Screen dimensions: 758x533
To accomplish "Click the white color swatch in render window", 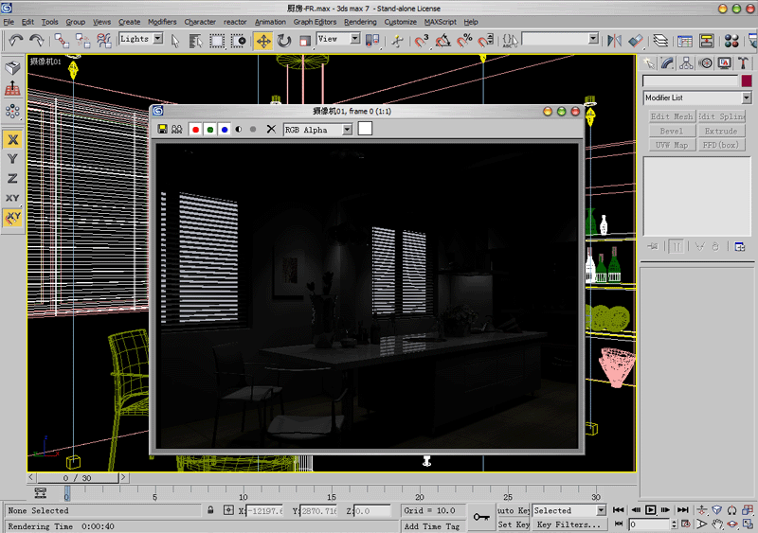I will [x=365, y=129].
